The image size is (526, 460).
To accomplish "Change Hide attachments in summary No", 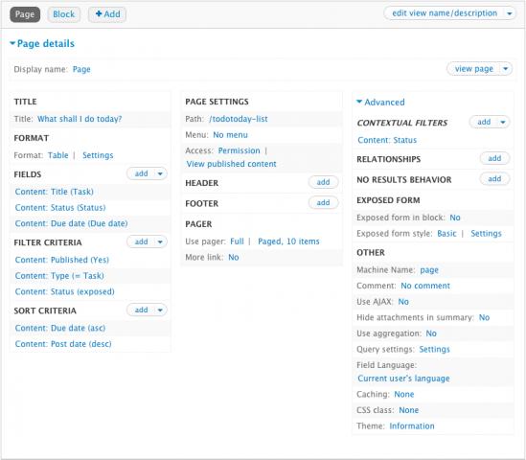I will click(484, 317).
